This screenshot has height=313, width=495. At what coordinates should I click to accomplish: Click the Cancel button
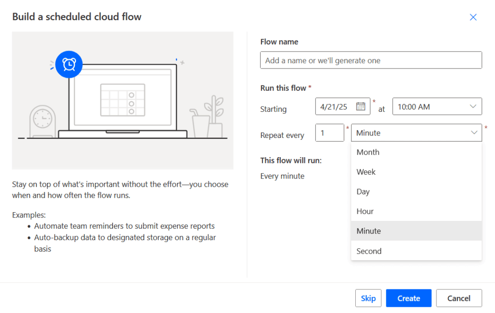tap(459, 298)
